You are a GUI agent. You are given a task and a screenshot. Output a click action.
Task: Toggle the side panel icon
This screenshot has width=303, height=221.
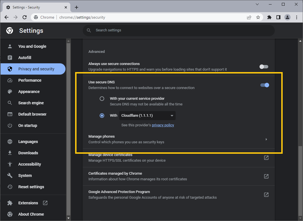point(278,18)
